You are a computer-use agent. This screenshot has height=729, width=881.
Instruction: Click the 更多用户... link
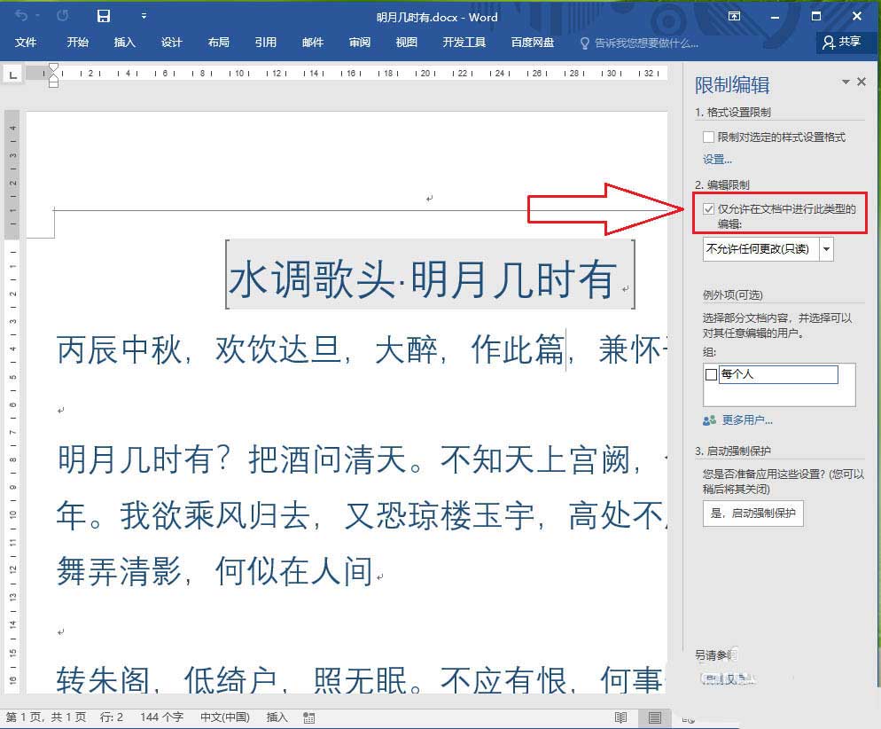click(745, 419)
